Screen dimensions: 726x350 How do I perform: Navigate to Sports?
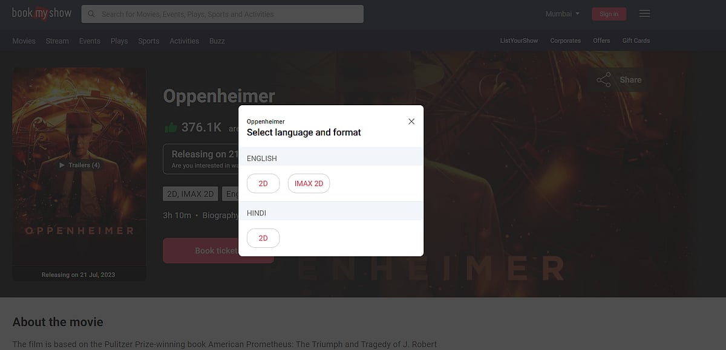click(148, 41)
